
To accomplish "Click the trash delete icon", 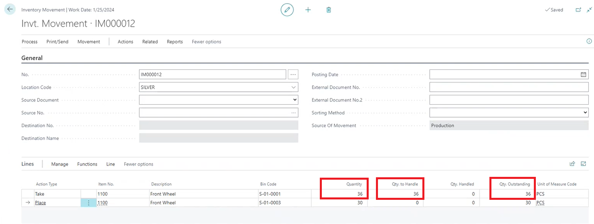I will [329, 10].
